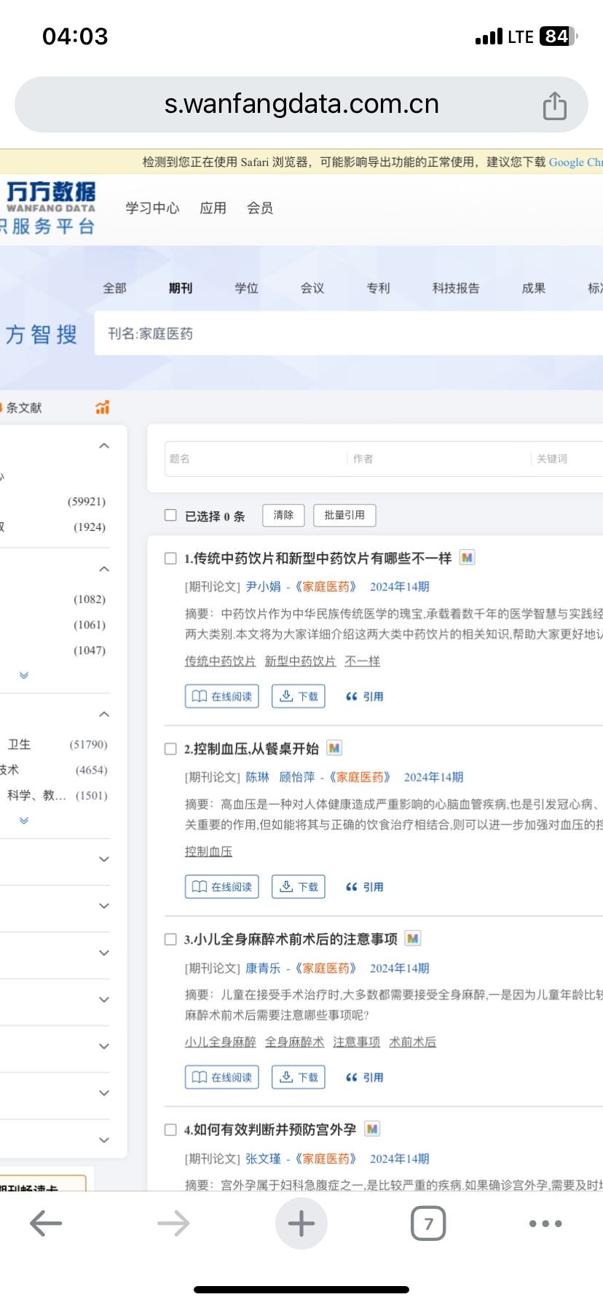Tick the 已选择 select-all checkbox

(171, 516)
